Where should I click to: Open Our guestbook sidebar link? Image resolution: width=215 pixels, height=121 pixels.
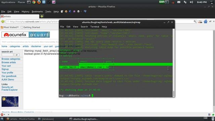tap(9, 76)
